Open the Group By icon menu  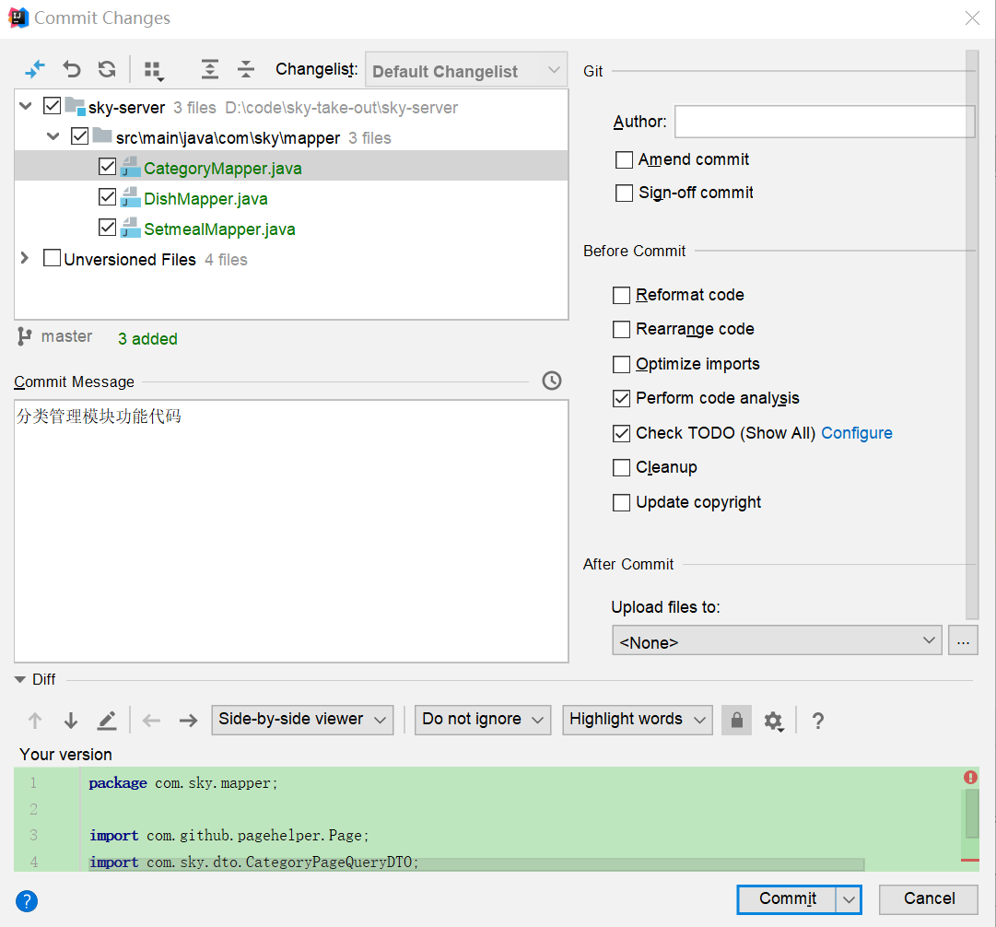[154, 70]
